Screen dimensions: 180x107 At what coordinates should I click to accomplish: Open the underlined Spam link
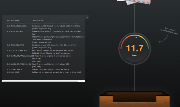(135, 55)
